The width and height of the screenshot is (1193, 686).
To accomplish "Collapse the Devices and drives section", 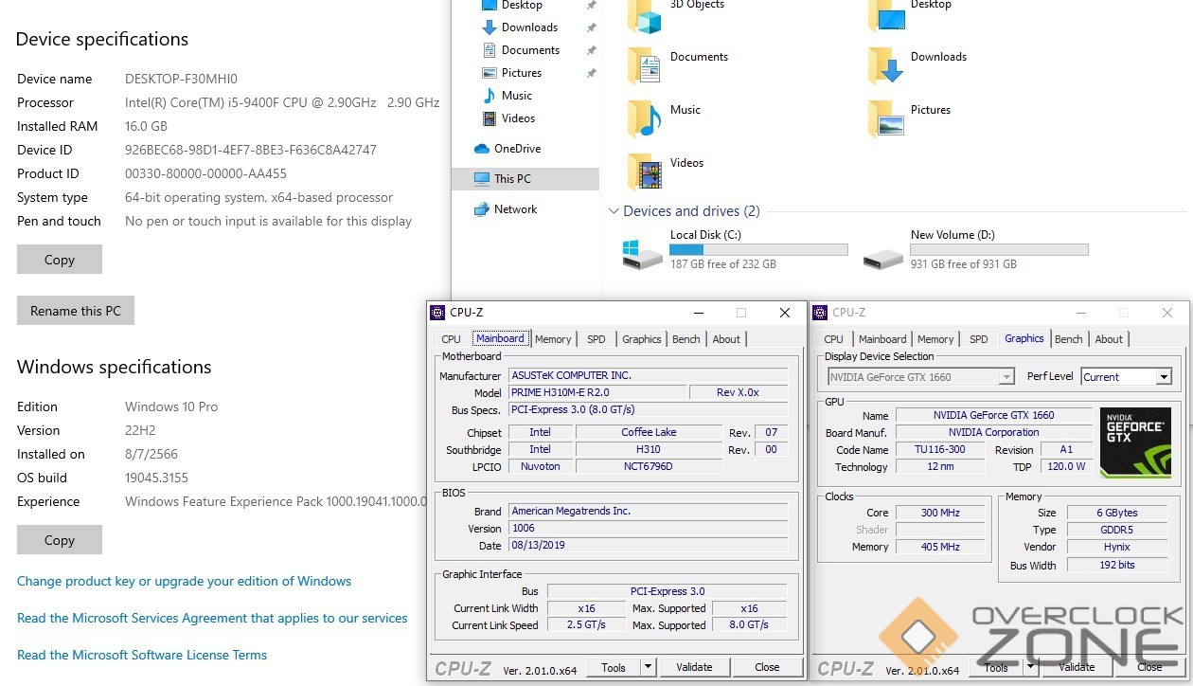I will [613, 211].
